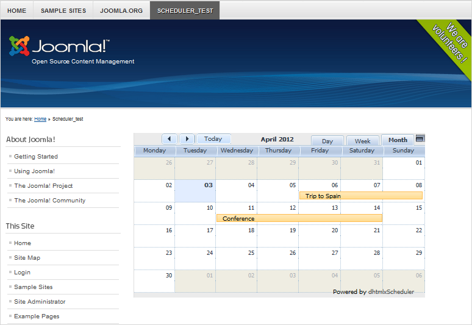Open the SCHEDULER_TEST menu item

(185, 10)
